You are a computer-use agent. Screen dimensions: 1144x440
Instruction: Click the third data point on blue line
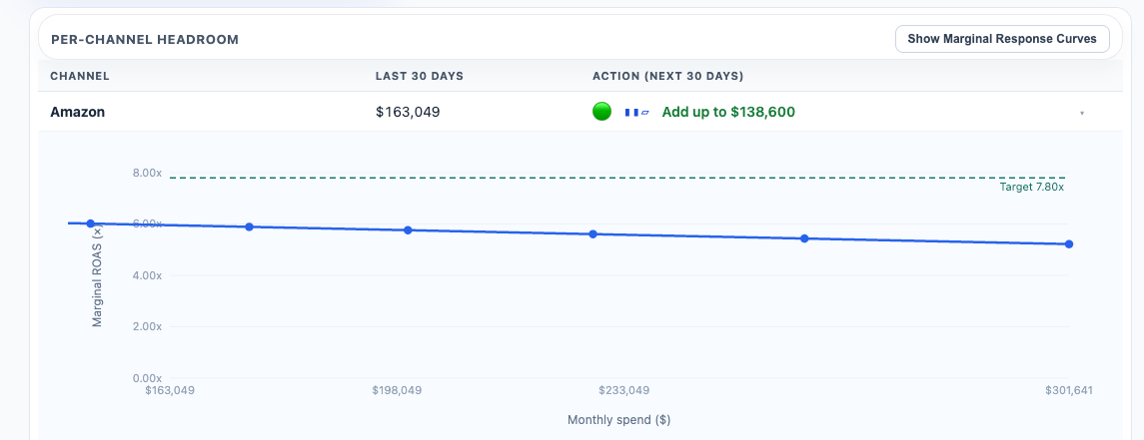[x=408, y=230]
